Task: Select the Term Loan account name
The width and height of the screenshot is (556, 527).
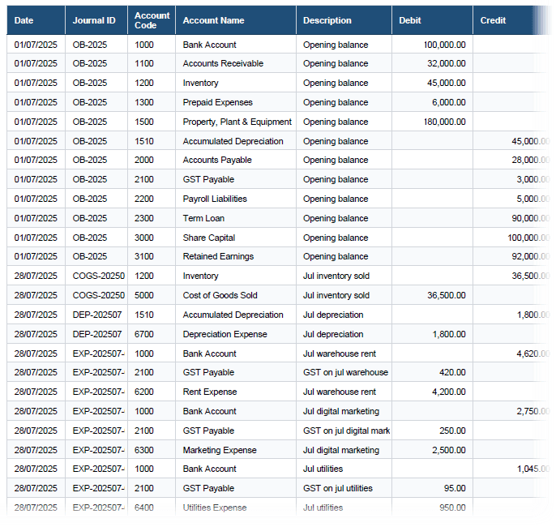Action: [203, 218]
